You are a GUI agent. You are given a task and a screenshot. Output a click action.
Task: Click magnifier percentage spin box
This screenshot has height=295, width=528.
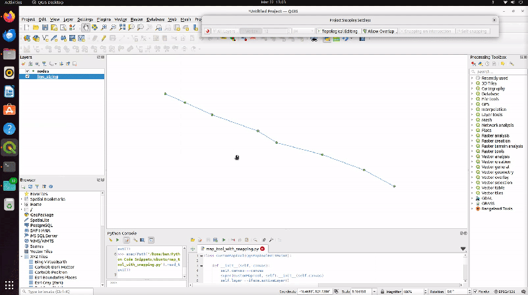pyautogui.click(x=415, y=292)
